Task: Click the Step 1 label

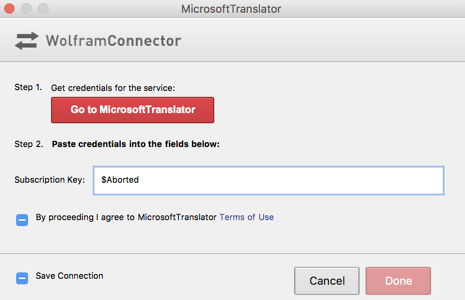Action: point(28,87)
